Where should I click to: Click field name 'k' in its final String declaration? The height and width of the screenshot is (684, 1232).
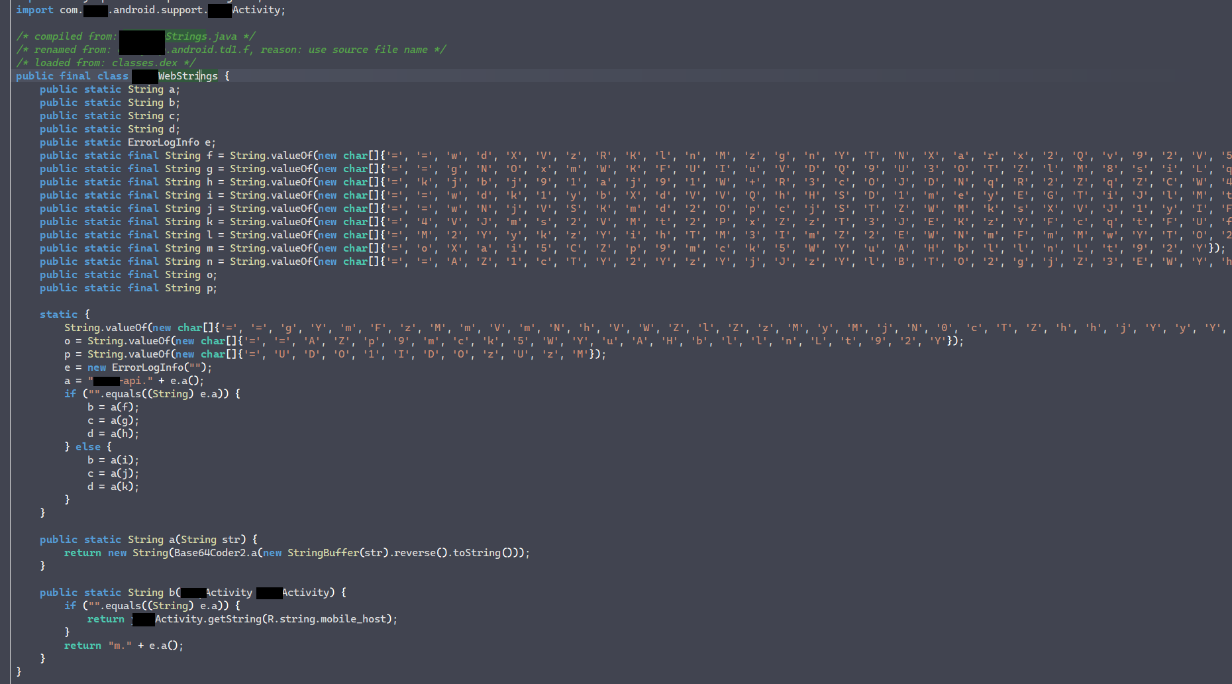(210, 222)
